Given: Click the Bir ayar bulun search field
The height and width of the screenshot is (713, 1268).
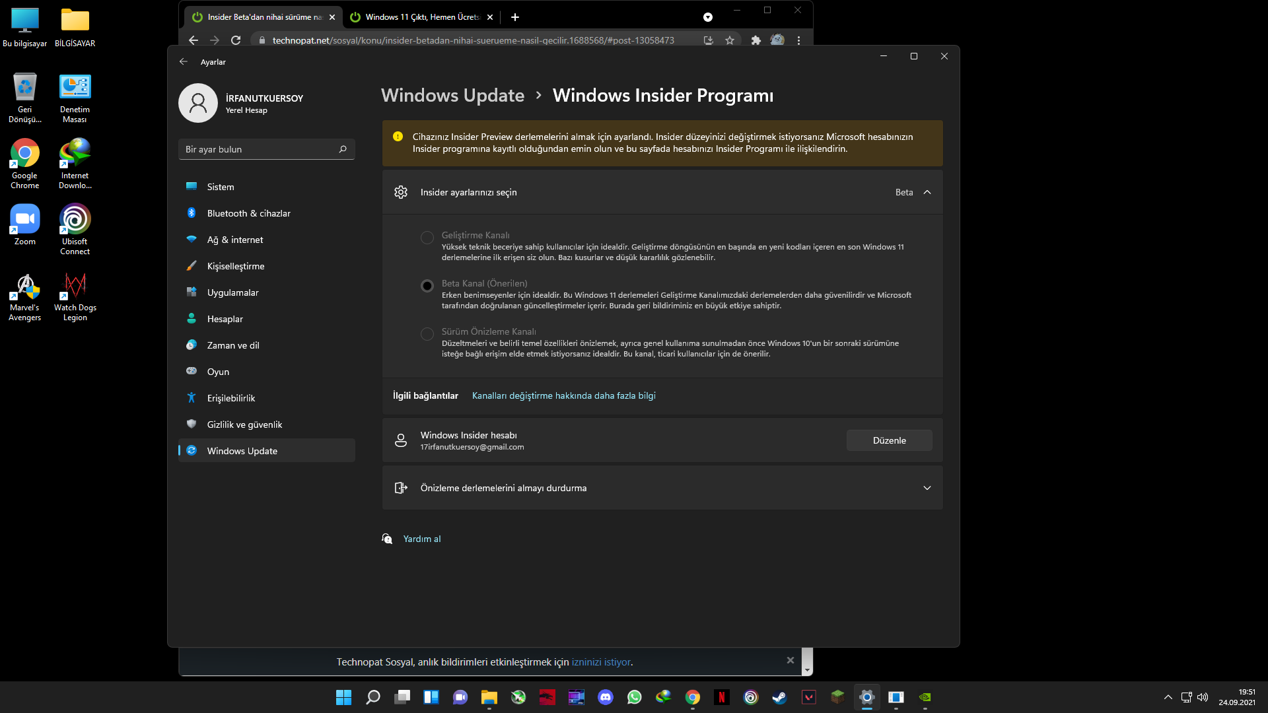Looking at the screenshot, I should pyautogui.click(x=258, y=149).
